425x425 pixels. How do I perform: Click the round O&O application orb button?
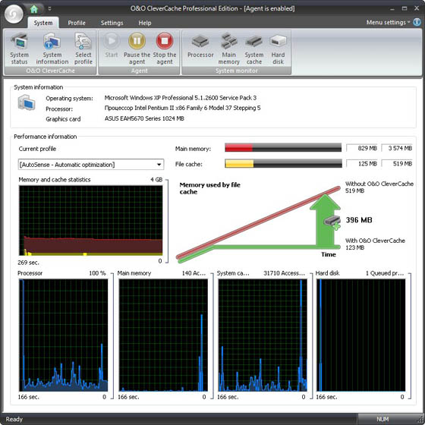coord(14,14)
